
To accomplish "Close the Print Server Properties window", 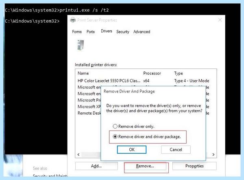I will pos(220,20).
